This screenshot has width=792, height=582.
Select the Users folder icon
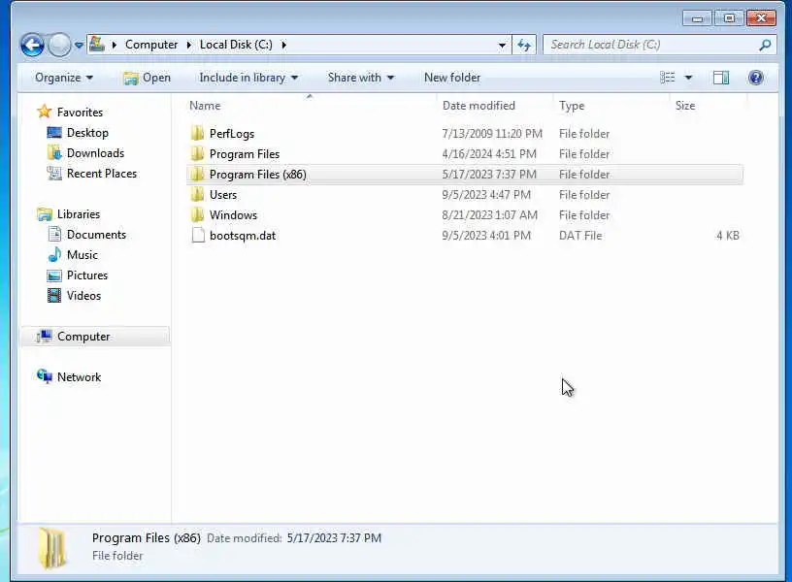(197, 194)
